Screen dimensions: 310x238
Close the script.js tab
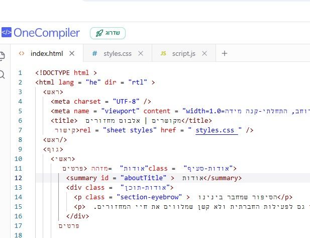click(x=204, y=53)
